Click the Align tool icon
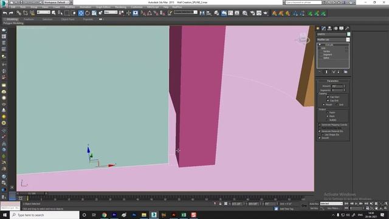This screenshot has height=219, width=389. (208, 13)
